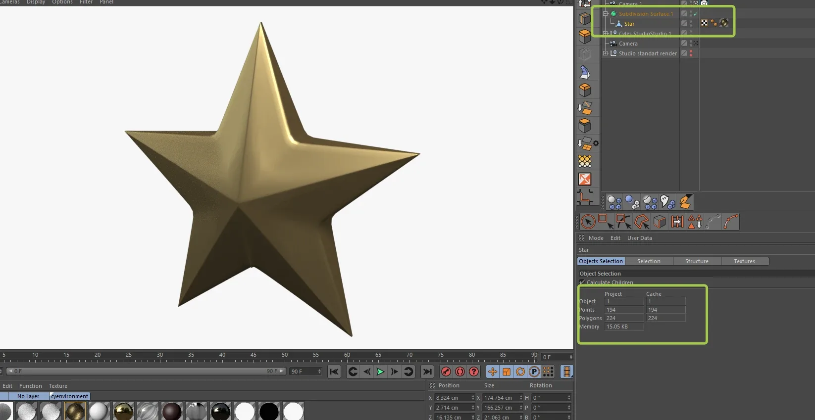Toggle Rotation keyframe recording icon
The height and width of the screenshot is (420, 815).
pyautogui.click(x=520, y=372)
